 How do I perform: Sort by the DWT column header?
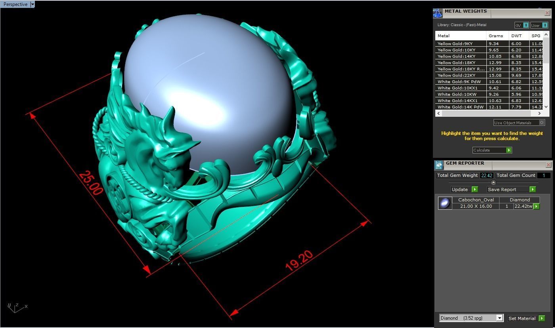519,36
